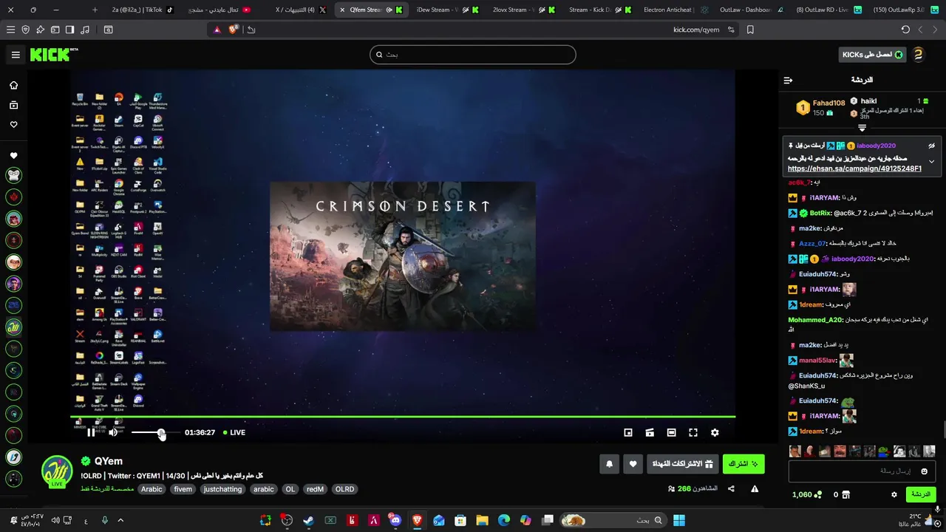Viewport: 946px width, 532px height.
Task: View 1,060 channel points balance
Action: 807,495
